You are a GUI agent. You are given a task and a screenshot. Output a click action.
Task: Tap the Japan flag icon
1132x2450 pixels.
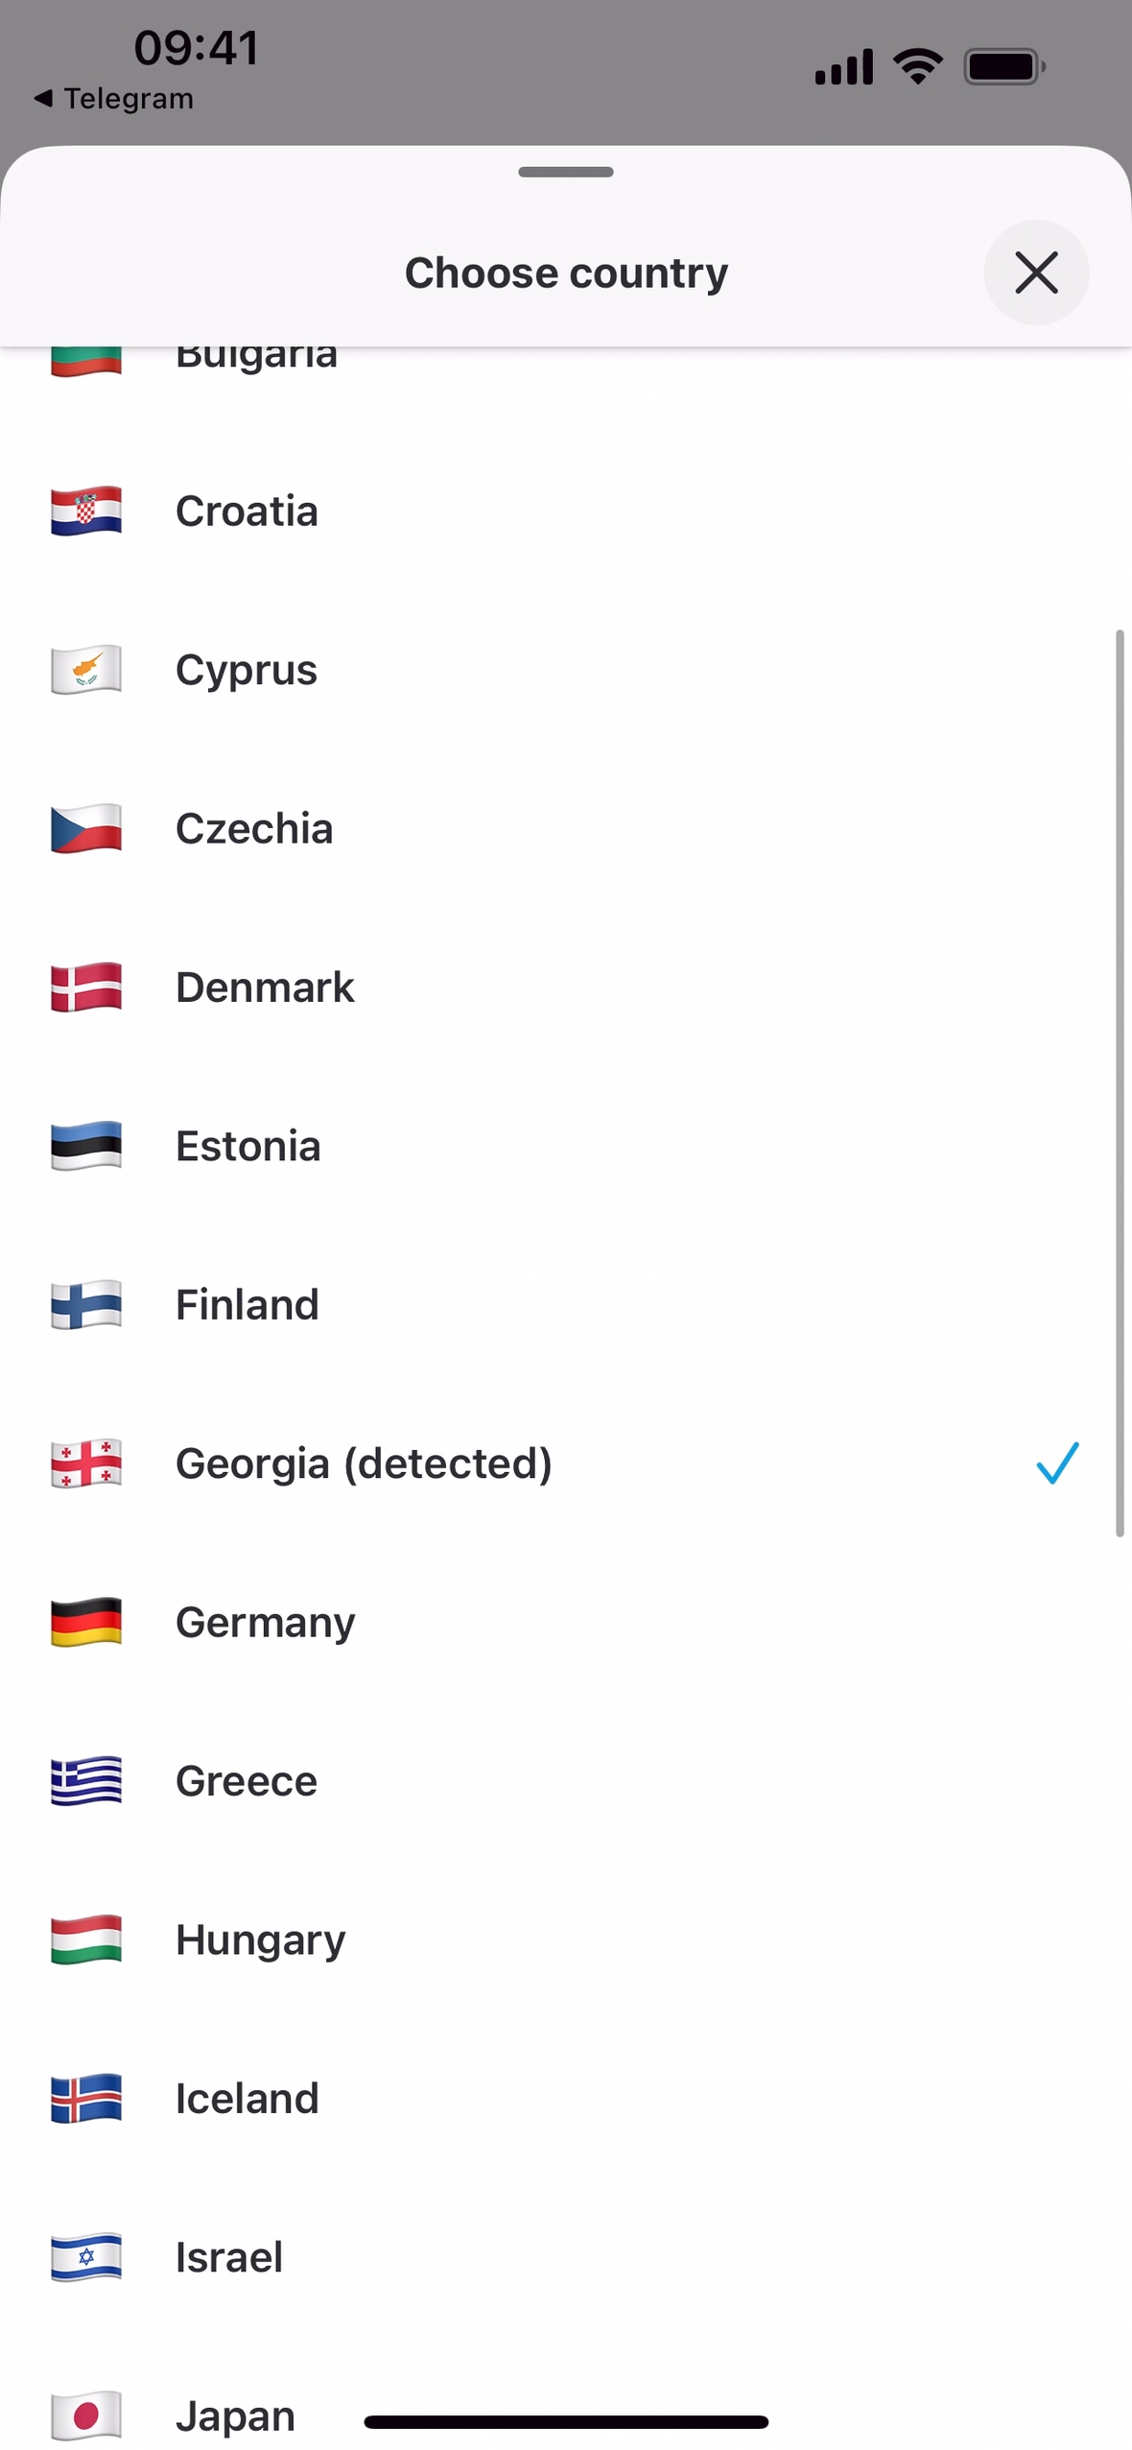coord(86,2414)
